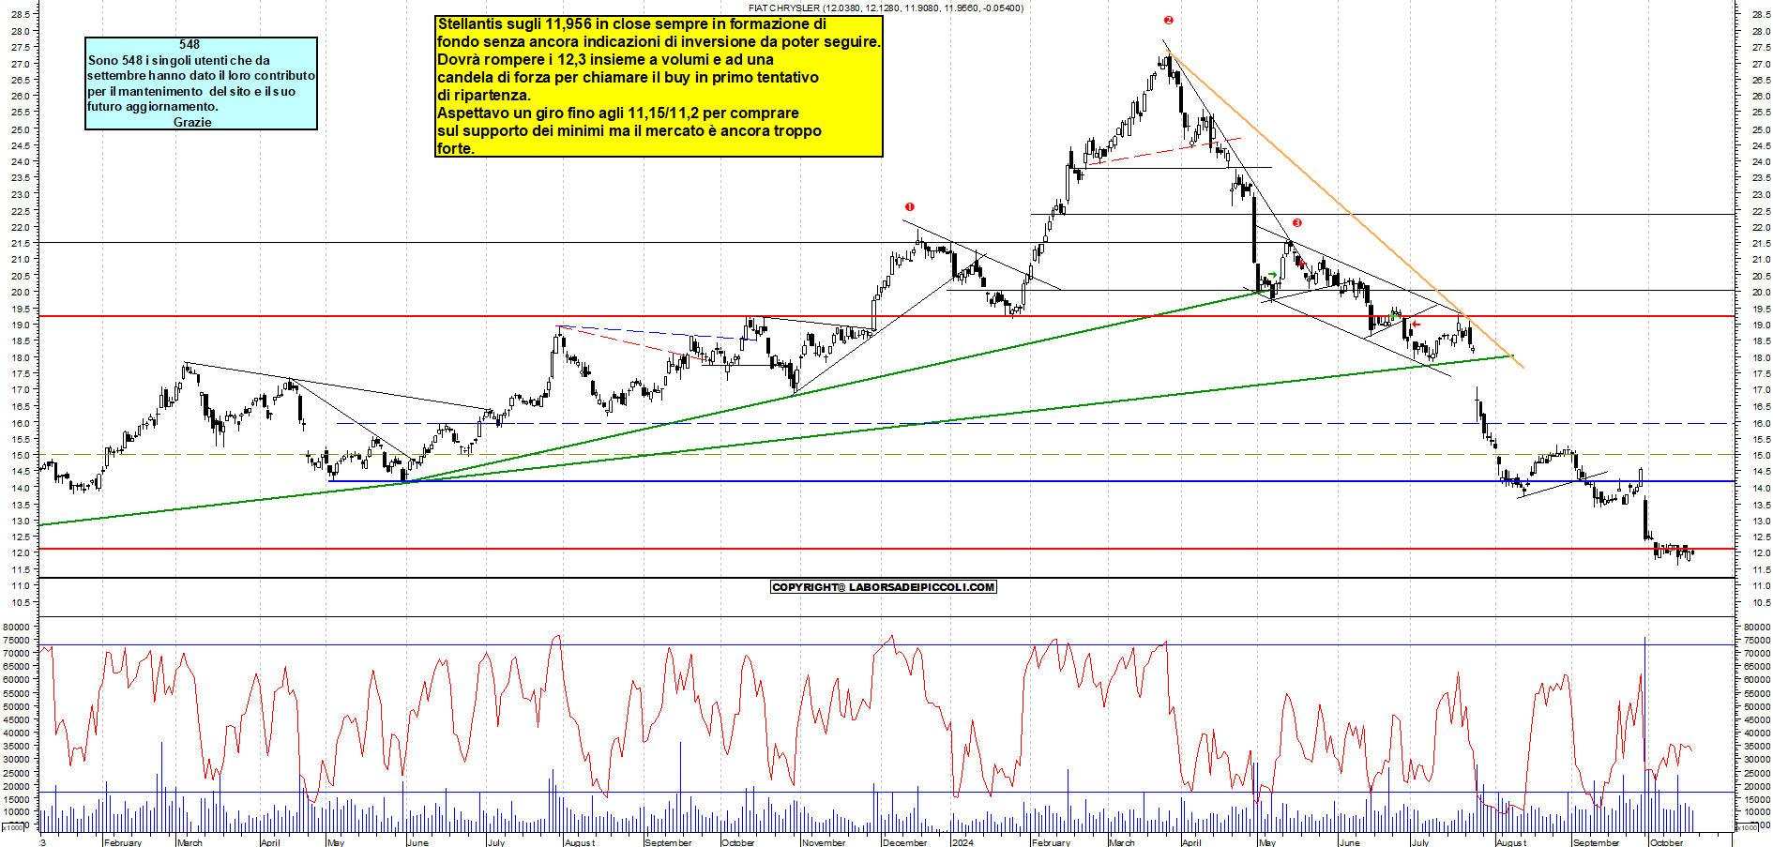
Task: Click the cyan '548' donors notice box
Action: coord(201,83)
